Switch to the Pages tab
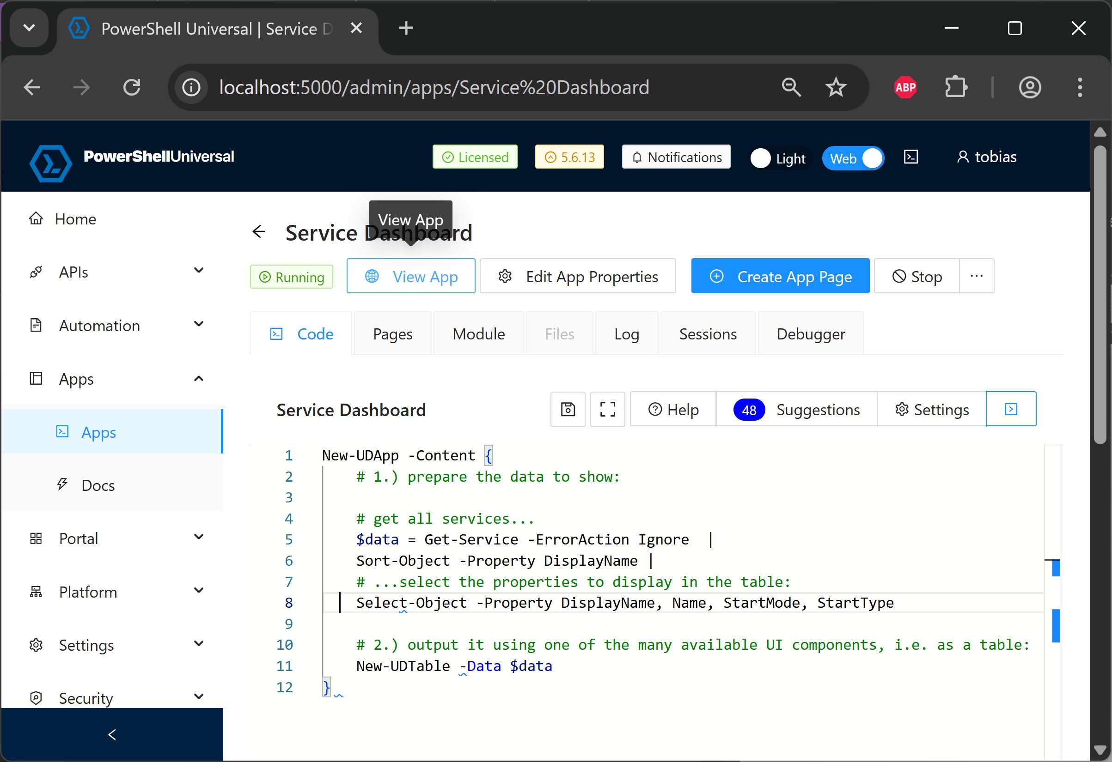 click(x=392, y=334)
